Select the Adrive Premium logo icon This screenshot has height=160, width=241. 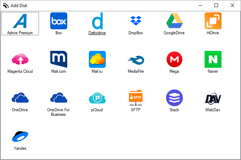click(20, 21)
